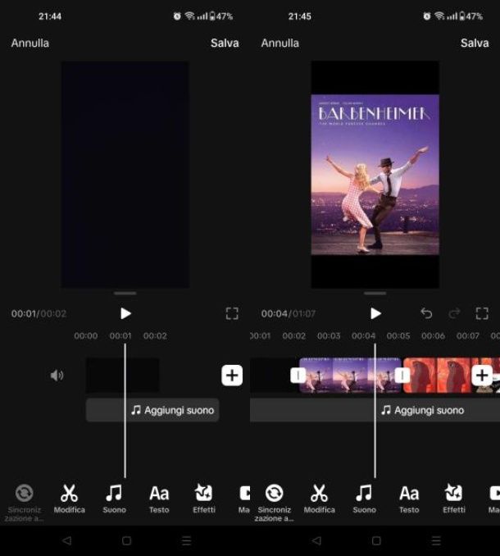
Task: Tap the transition handle left of the Barbenheimer clip
Action: [x=298, y=375]
